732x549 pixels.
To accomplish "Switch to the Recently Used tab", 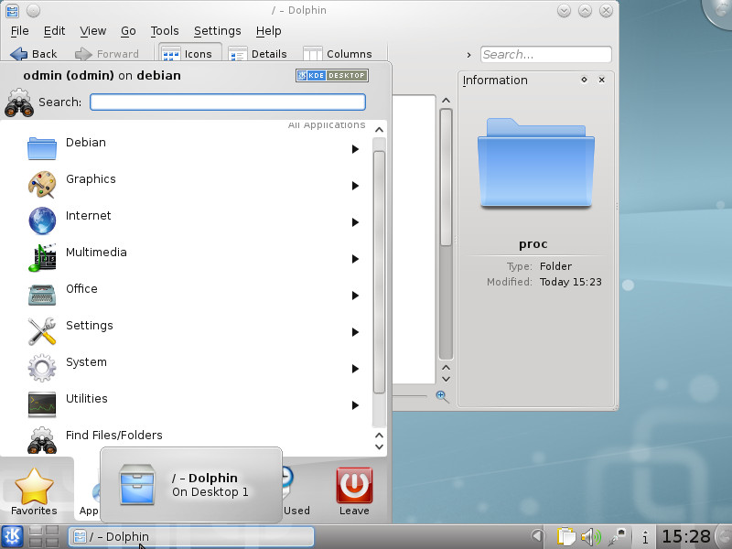I will pyautogui.click(x=296, y=490).
